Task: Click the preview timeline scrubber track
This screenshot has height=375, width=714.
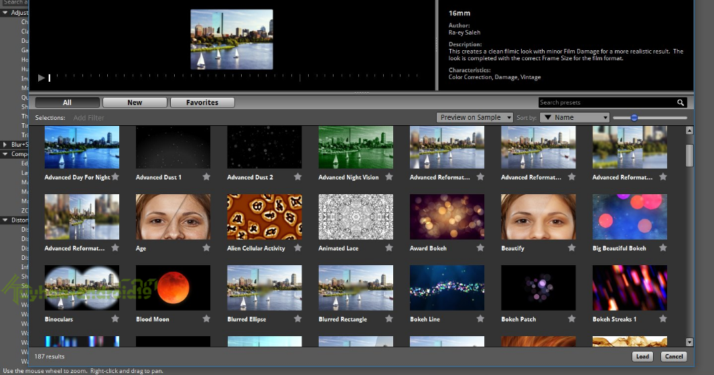Action: pyautogui.click(x=233, y=78)
